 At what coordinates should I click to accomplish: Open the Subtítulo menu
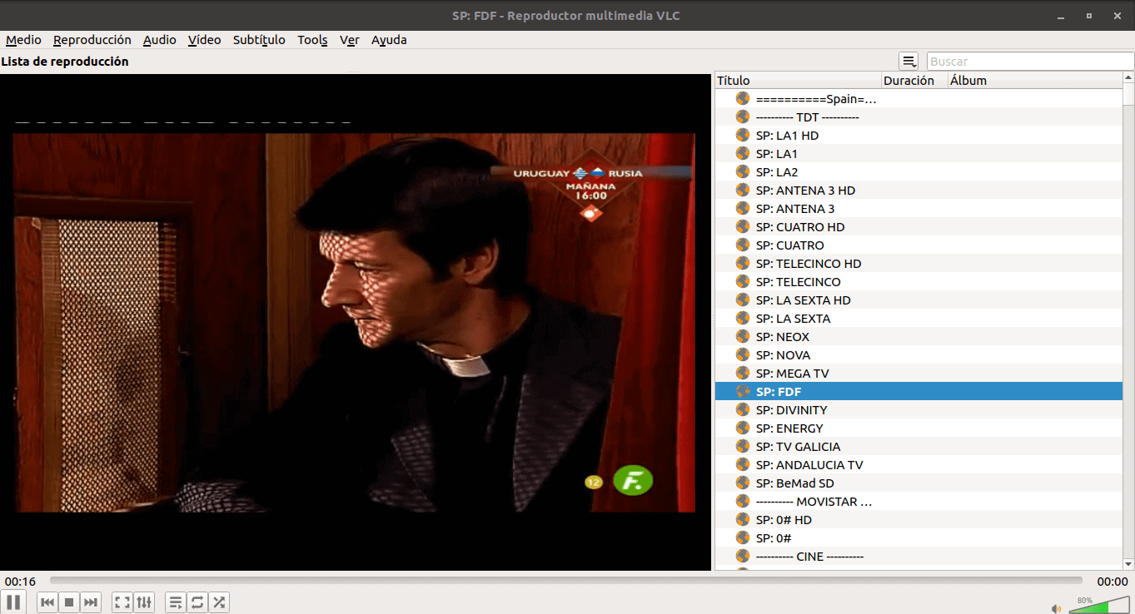click(259, 40)
